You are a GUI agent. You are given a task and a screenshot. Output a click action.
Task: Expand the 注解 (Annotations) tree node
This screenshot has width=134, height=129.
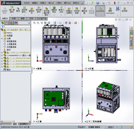point(2,39)
